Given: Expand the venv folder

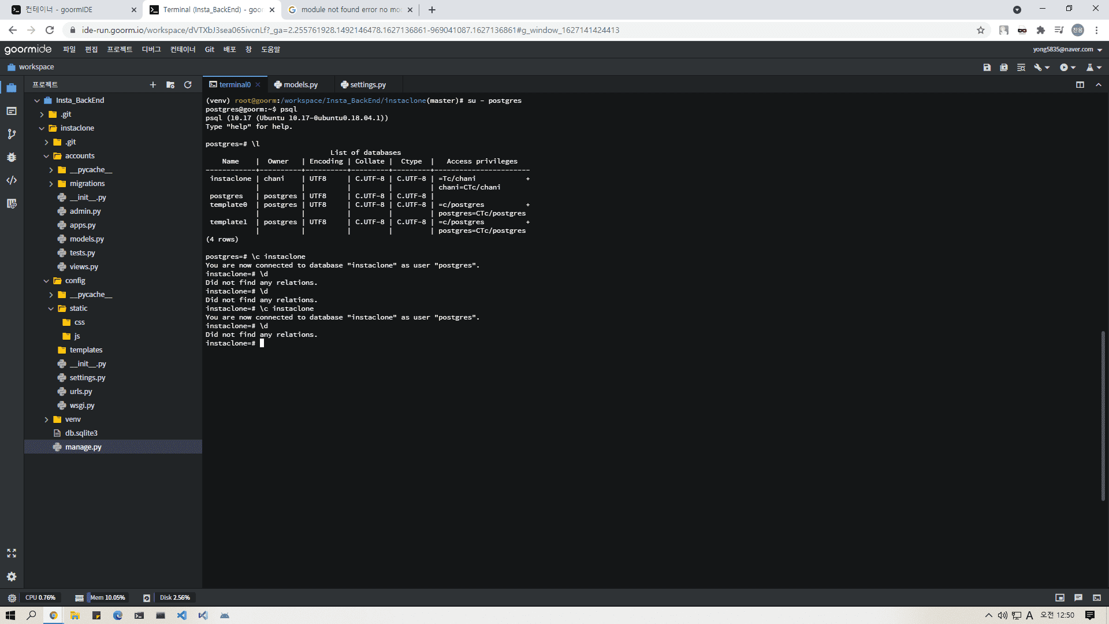Looking at the screenshot, I should (x=47, y=419).
